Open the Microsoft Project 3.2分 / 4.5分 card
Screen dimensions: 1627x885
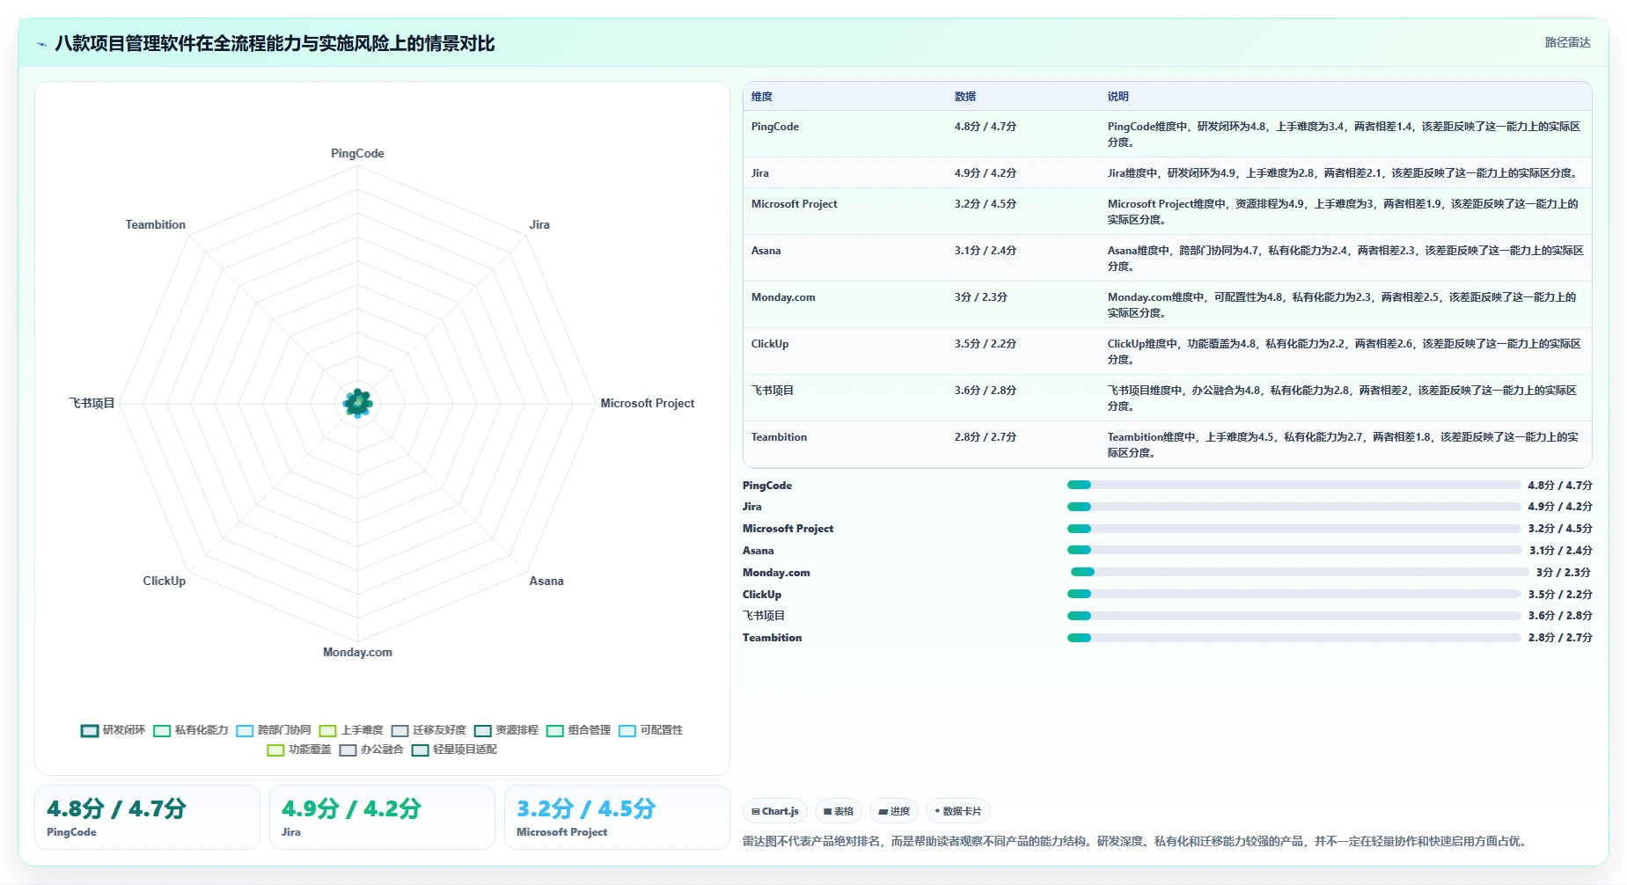click(x=617, y=816)
